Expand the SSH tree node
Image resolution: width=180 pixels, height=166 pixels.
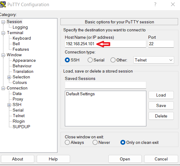[x=9, y=105]
